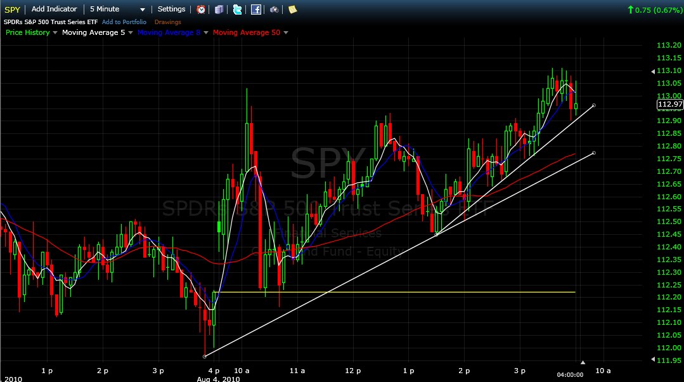Viewport: 684px width, 382px height.
Task: Share chart via the Twitter icon
Action: click(x=237, y=9)
